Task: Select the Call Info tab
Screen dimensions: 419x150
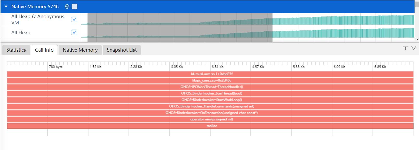Action: [44, 50]
